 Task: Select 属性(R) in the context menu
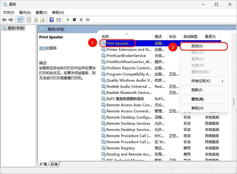click(197, 99)
